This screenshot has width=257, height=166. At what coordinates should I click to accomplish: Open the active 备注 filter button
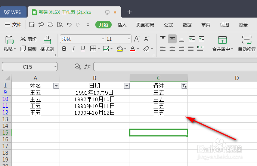pyautogui.click(x=185, y=86)
